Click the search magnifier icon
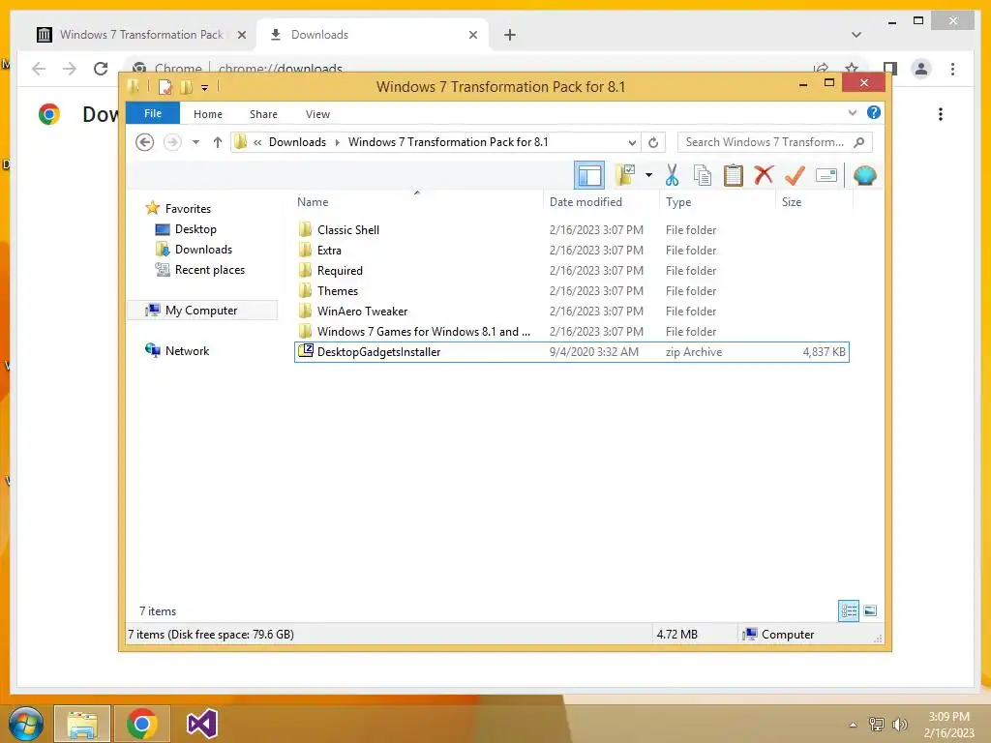The width and height of the screenshot is (991, 743). pyautogui.click(x=859, y=142)
